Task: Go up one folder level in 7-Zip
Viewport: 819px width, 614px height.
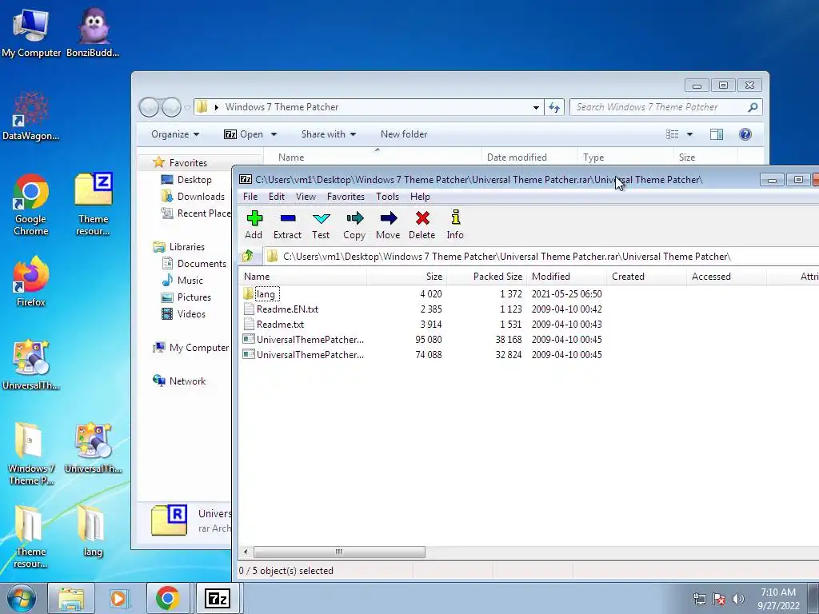Action: tap(248, 256)
